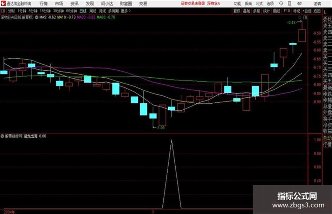The image size is (332, 214).
Task: Click the 深物业A stock name in title bar
Action: coord(214,4)
